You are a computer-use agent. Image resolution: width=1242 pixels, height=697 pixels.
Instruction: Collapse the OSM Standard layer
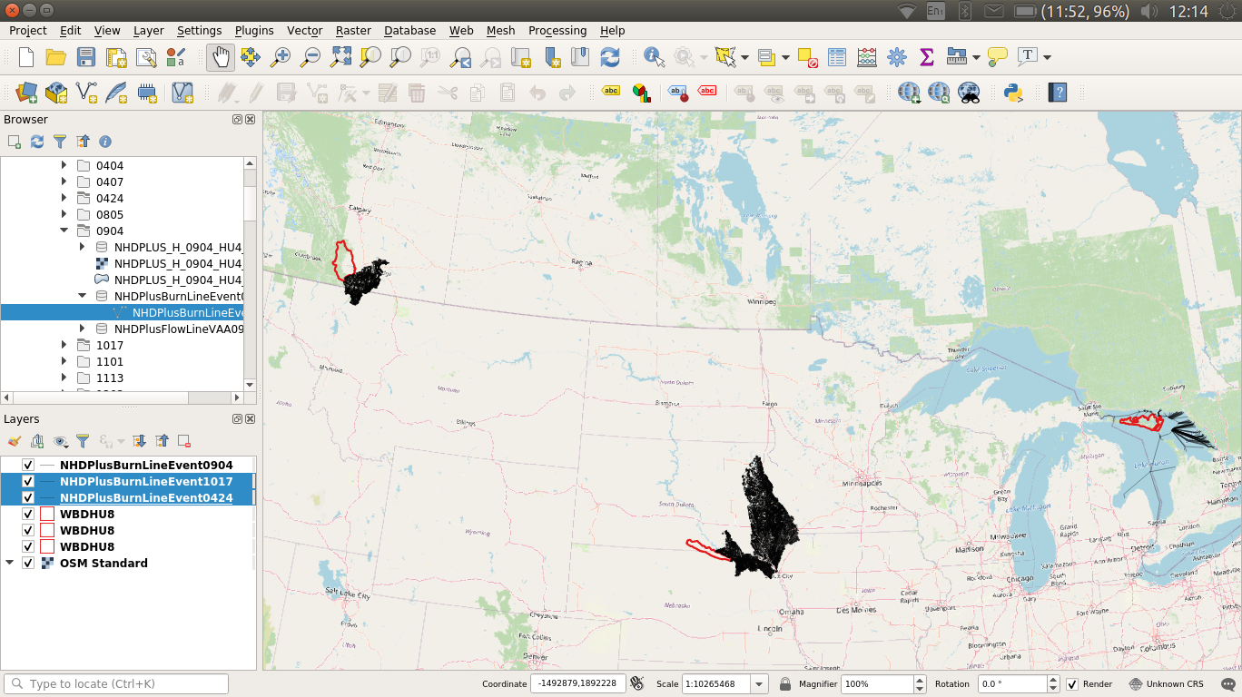10,564
